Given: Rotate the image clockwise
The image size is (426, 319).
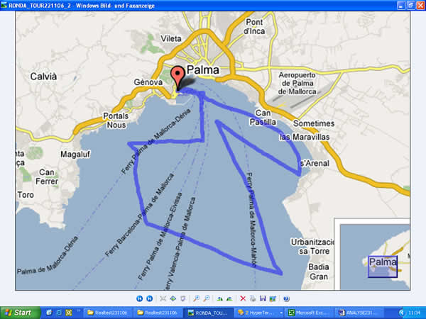Looking at the screenshot, I should [x=220, y=299].
